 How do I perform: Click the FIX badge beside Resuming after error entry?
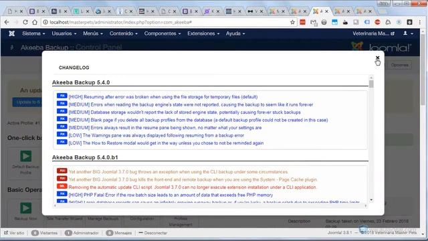[x=62, y=96]
